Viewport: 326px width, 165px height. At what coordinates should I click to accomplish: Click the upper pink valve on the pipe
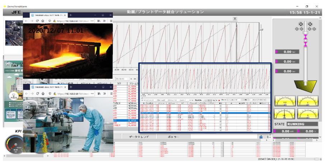pyautogui.click(x=306, y=37)
